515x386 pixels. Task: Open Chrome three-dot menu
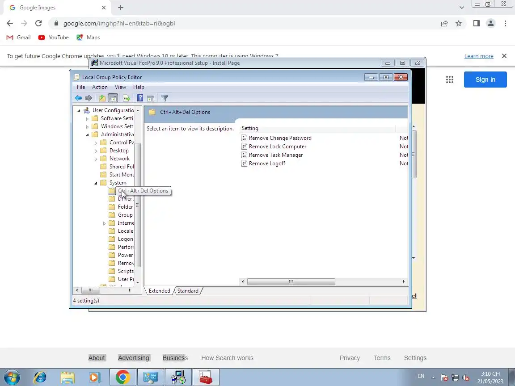[505, 23]
